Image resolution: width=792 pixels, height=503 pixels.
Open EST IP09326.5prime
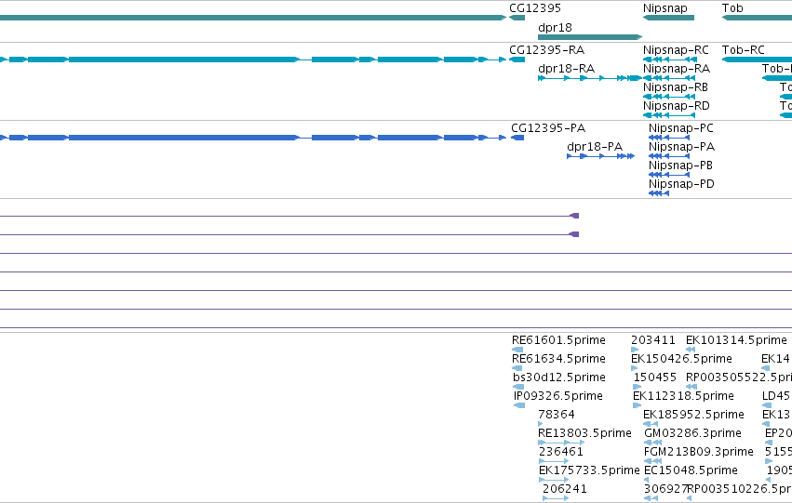pos(558,396)
